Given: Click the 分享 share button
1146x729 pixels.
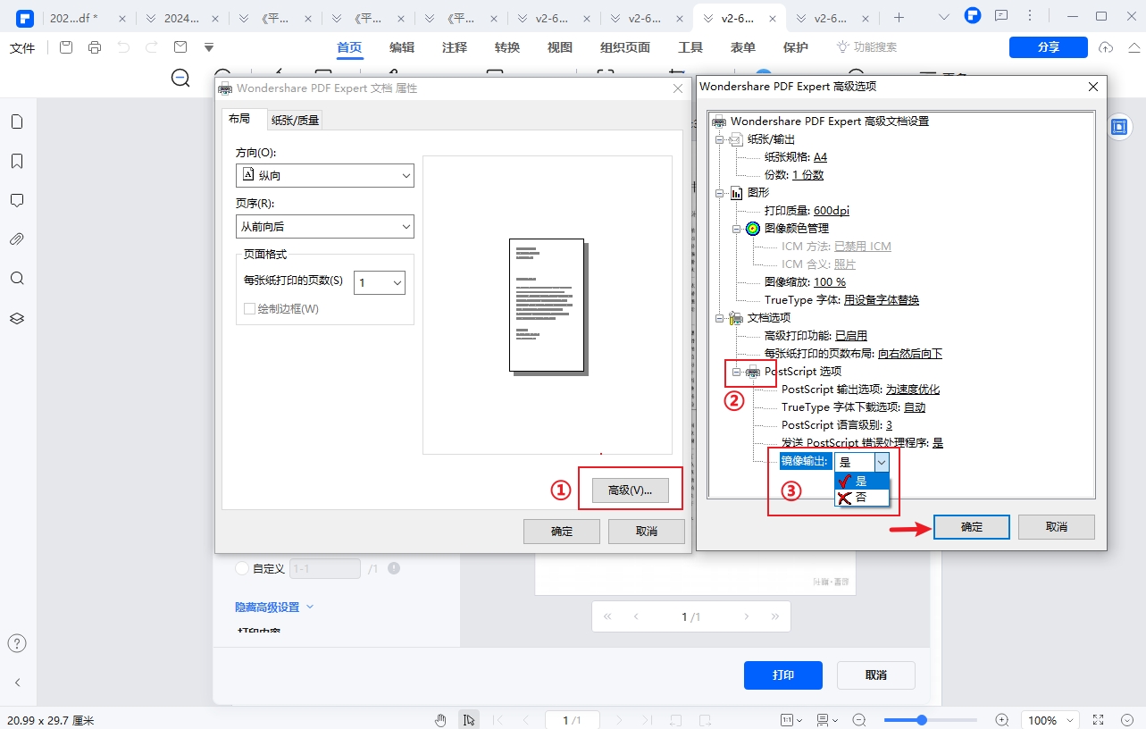Looking at the screenshot, I should tap(1049, 47).
